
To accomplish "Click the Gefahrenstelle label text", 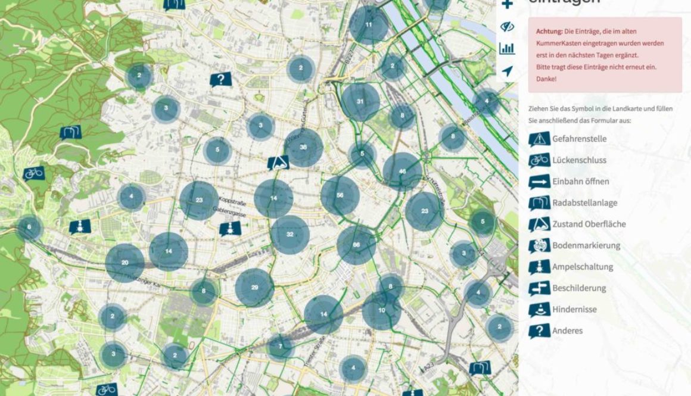I will coord(579,139).
